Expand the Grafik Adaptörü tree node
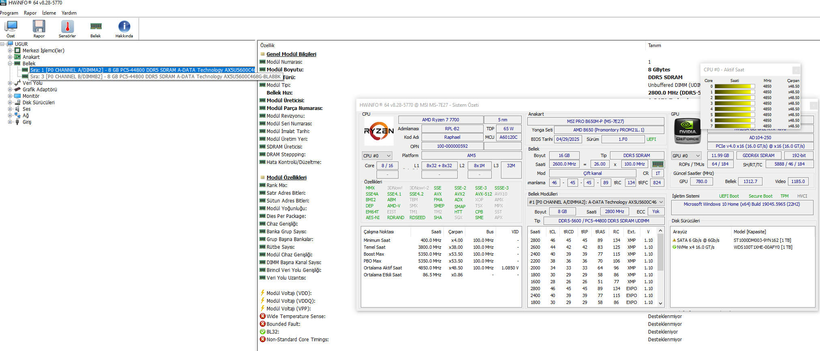 [x=10, y=89]
